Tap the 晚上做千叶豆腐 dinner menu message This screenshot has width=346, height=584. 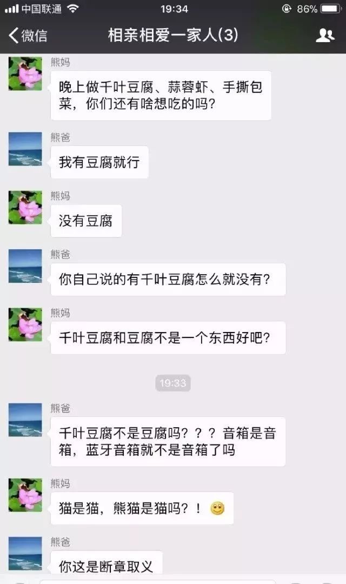(161, 95)
